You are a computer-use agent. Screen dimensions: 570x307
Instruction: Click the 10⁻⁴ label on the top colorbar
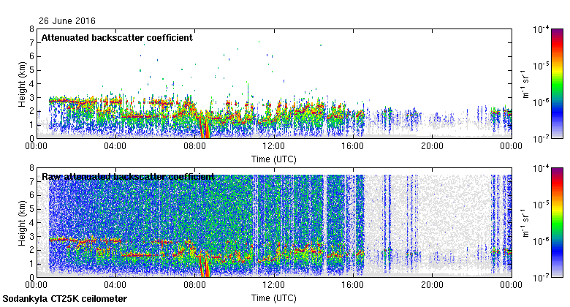[541, 29]
